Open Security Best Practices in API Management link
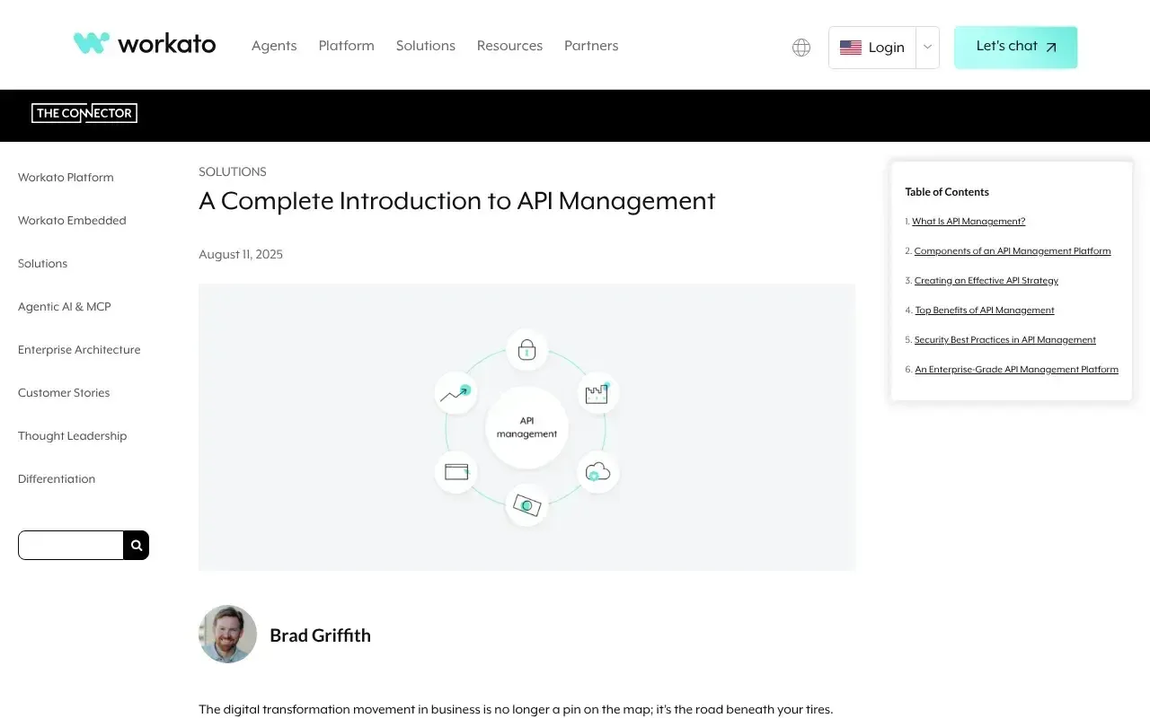This screenshot has width=1150, height=718. point(1004,340)
